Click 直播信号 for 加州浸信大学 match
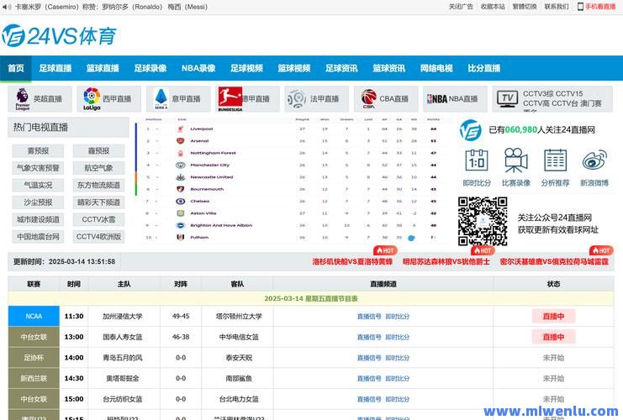The image size is (623, 420). 369,317
